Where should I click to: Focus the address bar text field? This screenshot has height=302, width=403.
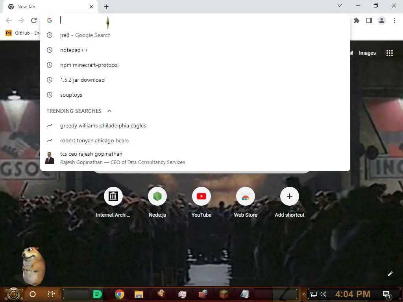pos(195,20)
